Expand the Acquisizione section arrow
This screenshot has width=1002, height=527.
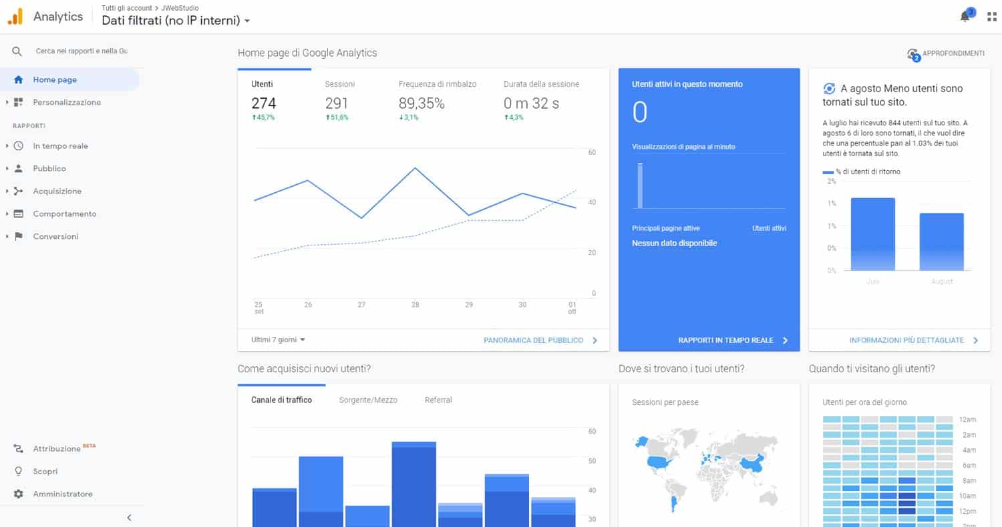(7, 191)
